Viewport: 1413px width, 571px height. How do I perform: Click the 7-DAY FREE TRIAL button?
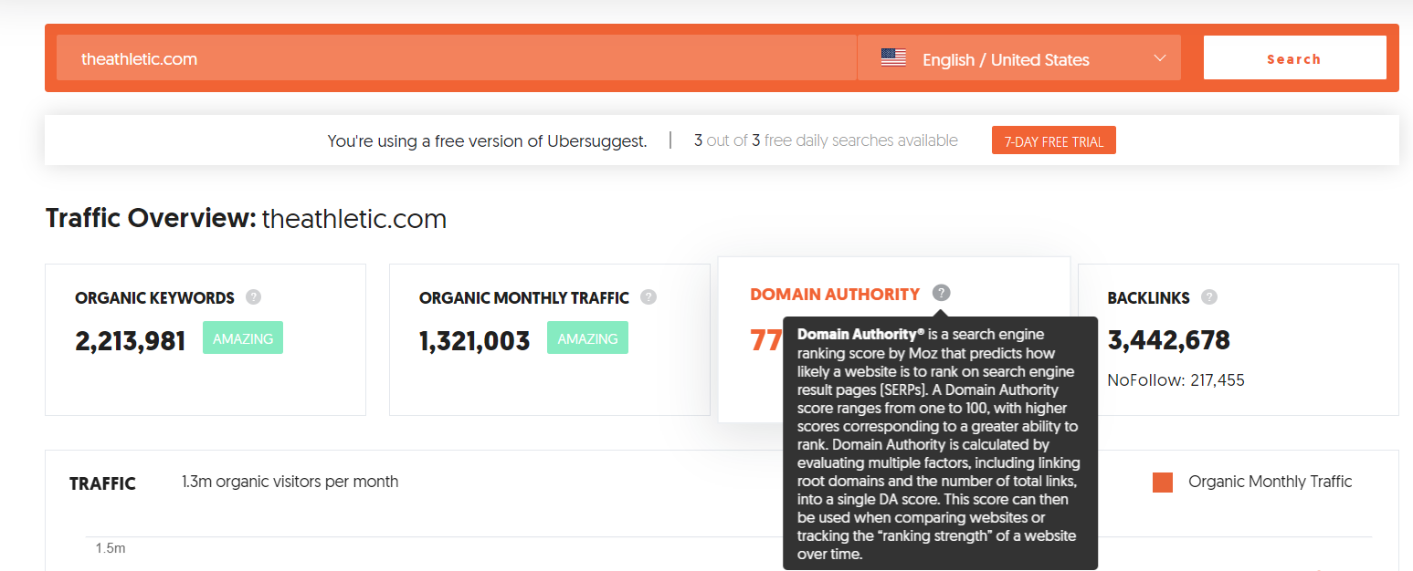coord(1054,141)
